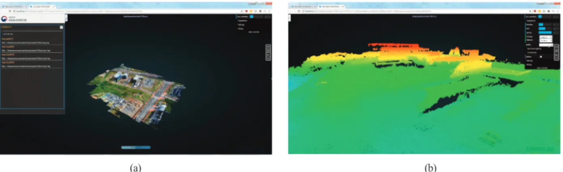Click Close Controls in the (b) panel
This screenshot has height=172, width=563.
(x=542, y=68)
